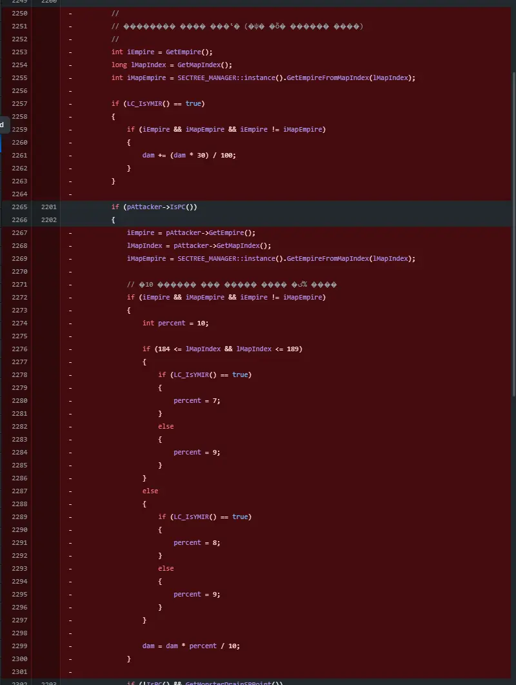The width and height of the screenshot is (516, 685).
Task: Click the 'else' keyword on line 2282
Action: click(x=166, y=426)
